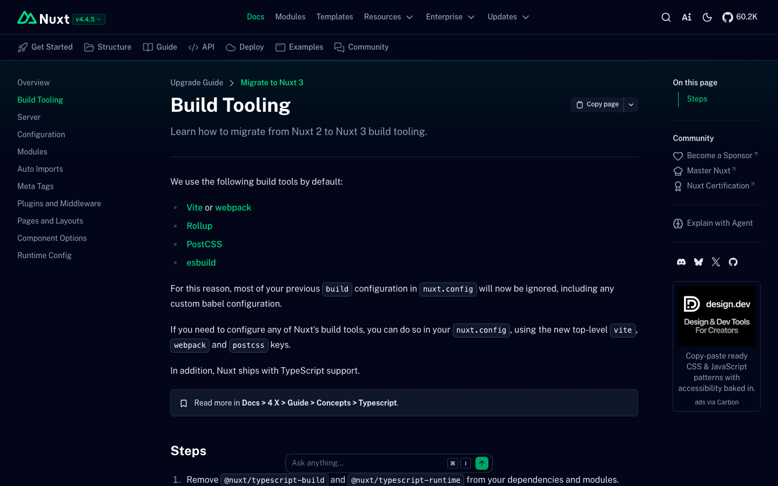The width and height of the screenshot is (778, 486).
Task: Open GitHub repository 60.2K stars link
Action: tap(740, 17)
